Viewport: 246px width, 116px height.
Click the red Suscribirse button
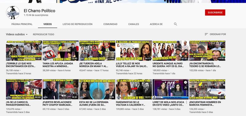pyautogui.click(x=215, y=13)
